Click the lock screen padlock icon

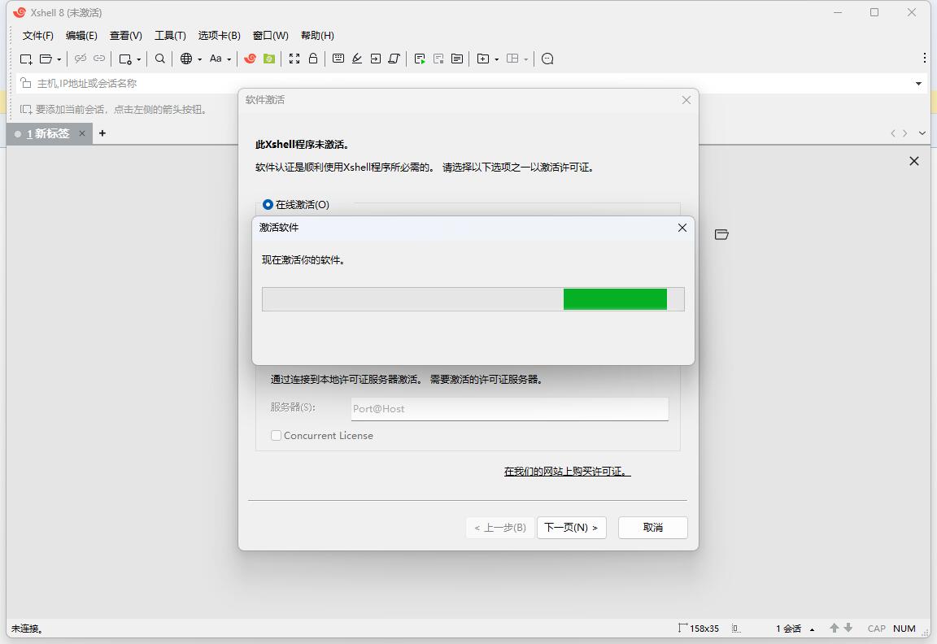313,59
